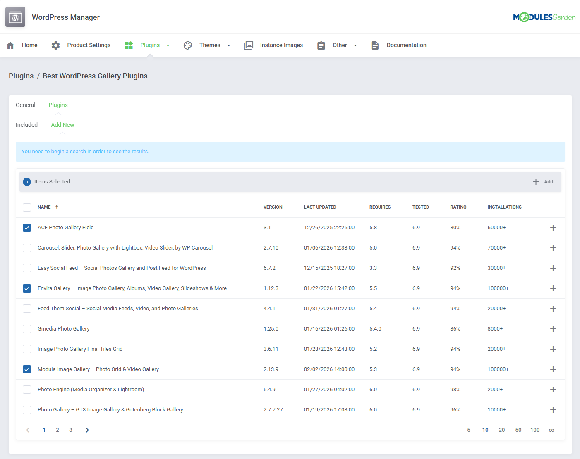Image resolution: width=580 pixels, height=459 pixels.
Task: Expand the Themes dropdown arrow
Action: pos(228,45)
